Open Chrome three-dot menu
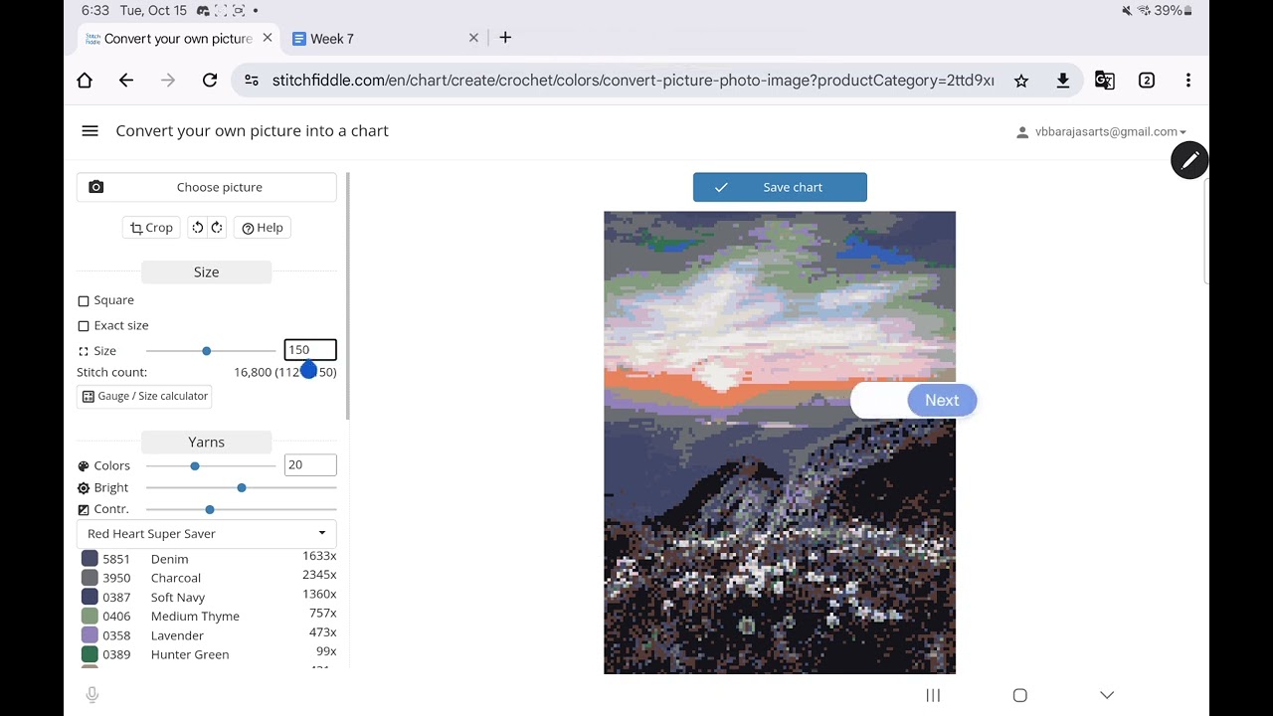The image size is (1273, 716). (x=1188, y=81)
